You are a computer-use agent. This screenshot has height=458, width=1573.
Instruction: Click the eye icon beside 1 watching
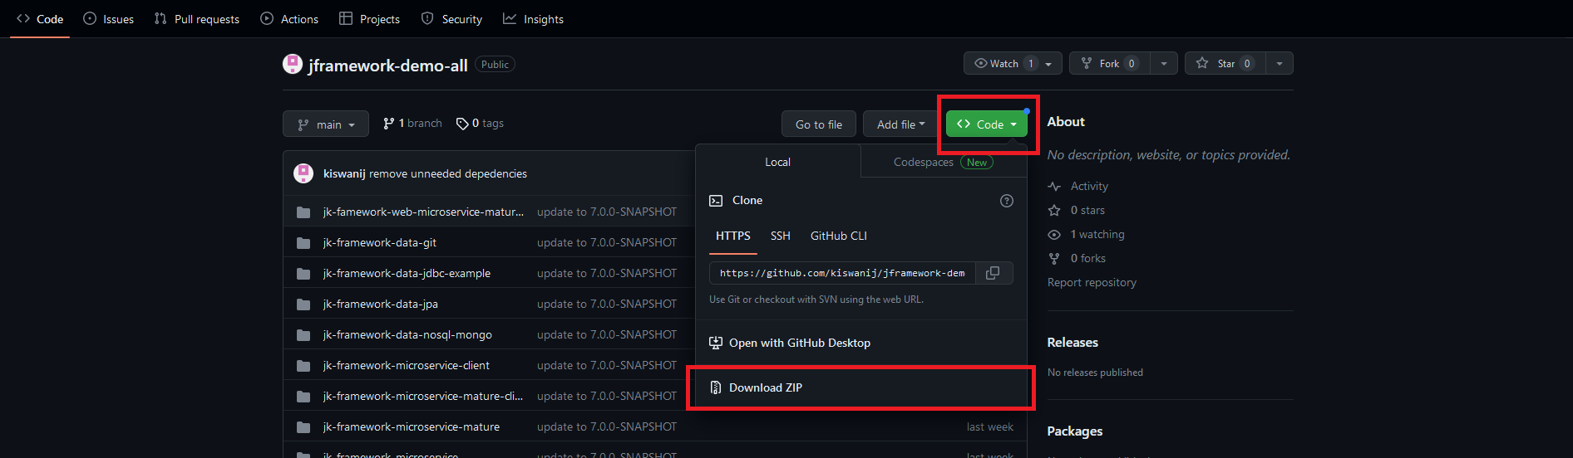1054,235
